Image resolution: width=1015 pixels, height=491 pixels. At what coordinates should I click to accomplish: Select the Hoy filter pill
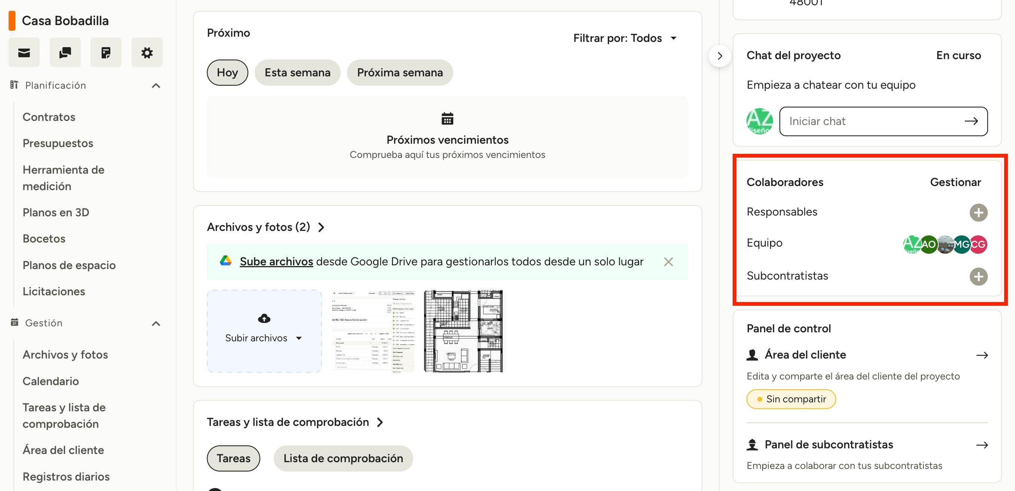point(227,73)
